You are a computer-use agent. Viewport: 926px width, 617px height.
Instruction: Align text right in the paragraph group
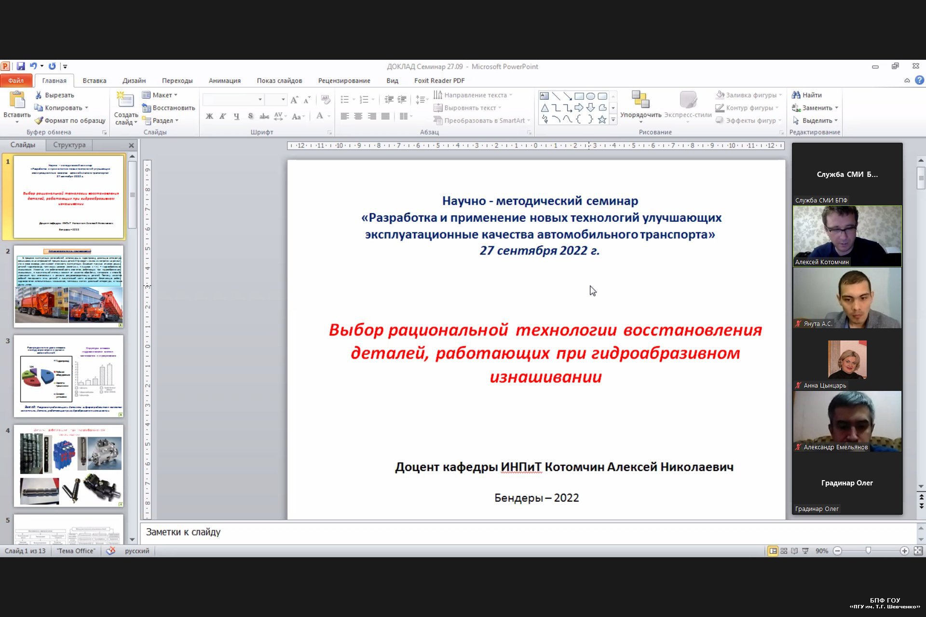point(372,116)
